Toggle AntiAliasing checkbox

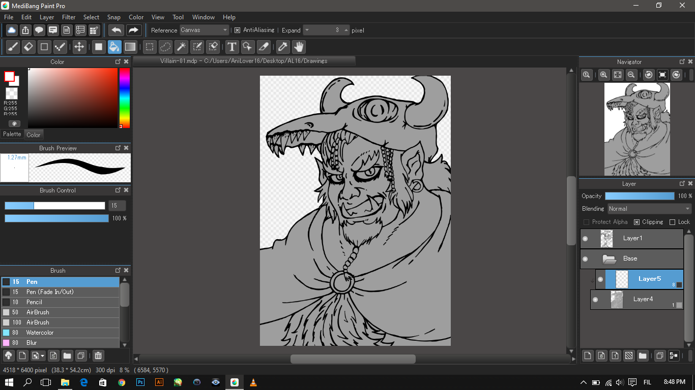[x=237, y=30]
